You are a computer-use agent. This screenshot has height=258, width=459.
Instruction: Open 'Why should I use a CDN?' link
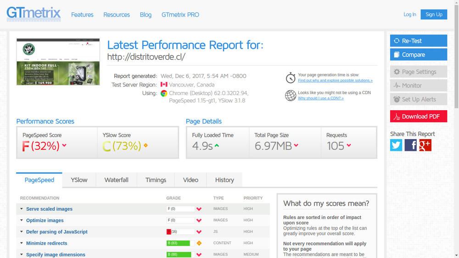[x=320, y=98]
